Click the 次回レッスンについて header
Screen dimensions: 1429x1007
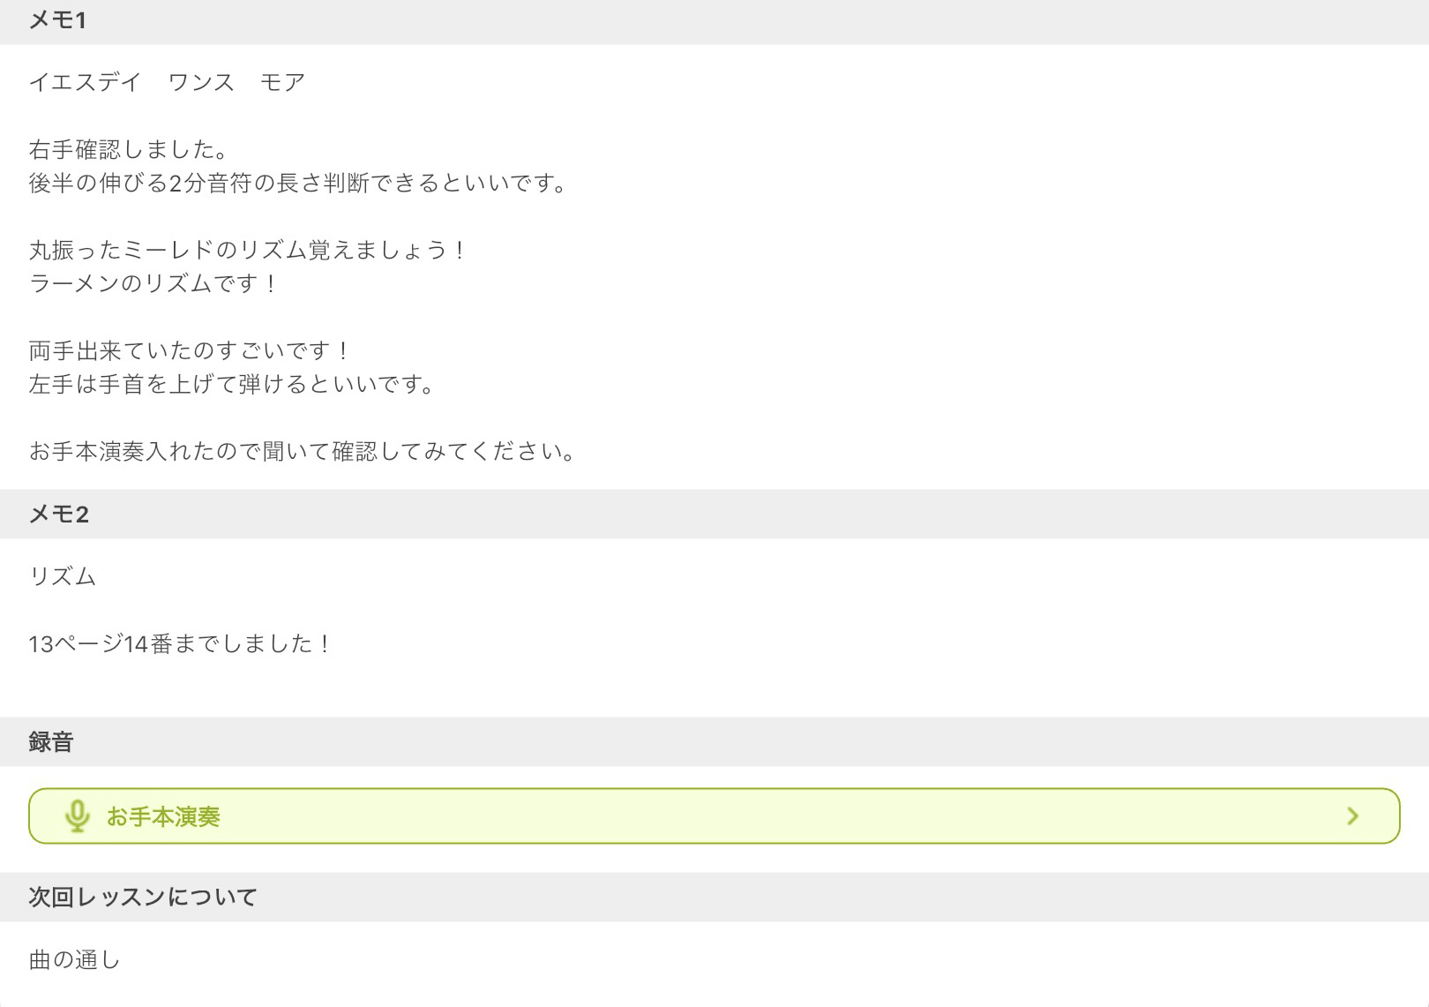coord(143,898)
